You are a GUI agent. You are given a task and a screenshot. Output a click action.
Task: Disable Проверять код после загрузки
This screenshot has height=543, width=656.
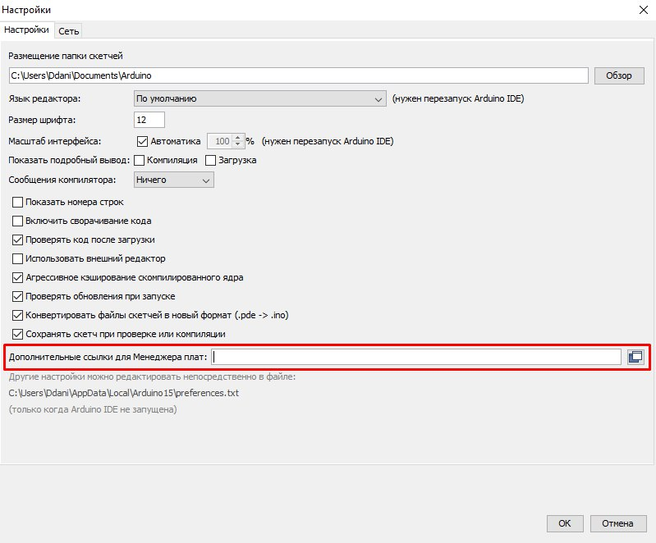coord(18,240)
